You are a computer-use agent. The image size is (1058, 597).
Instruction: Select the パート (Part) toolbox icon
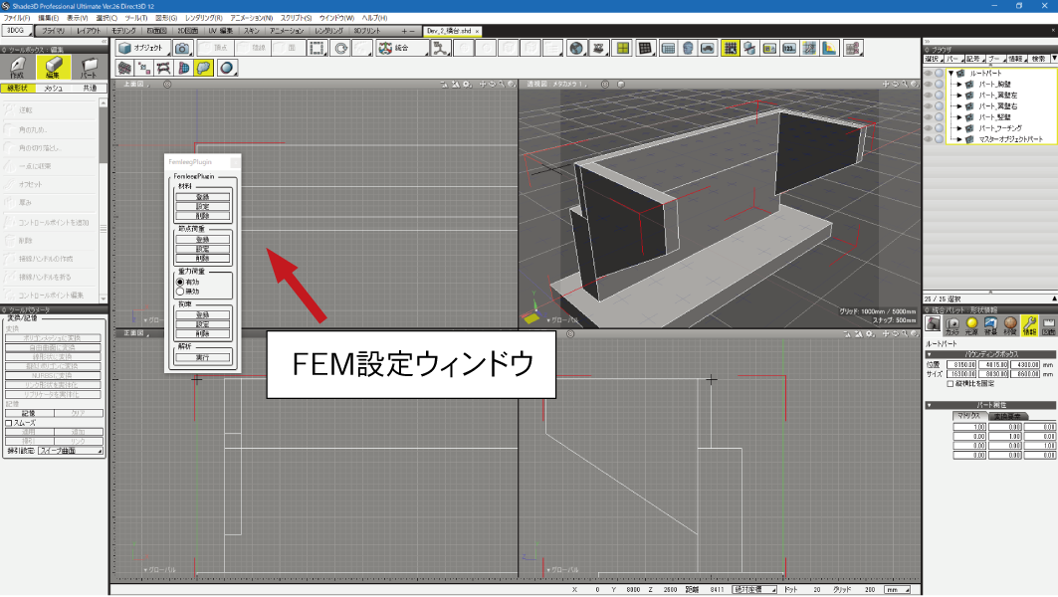[x=90, y=67]
